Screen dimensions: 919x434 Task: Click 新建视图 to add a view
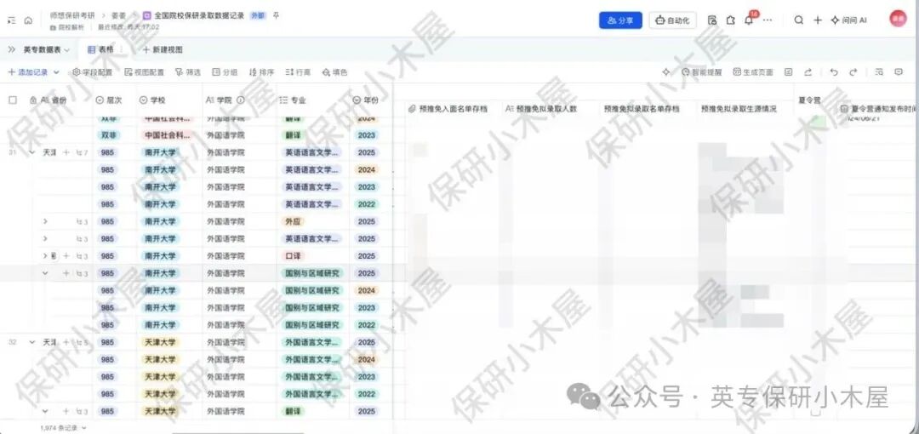tap(163, 50)
